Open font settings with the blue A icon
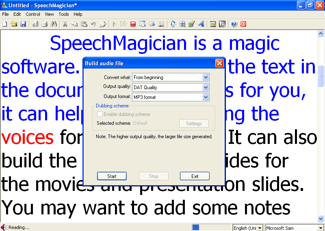The image size is (325, 231). tap(201, 24)
